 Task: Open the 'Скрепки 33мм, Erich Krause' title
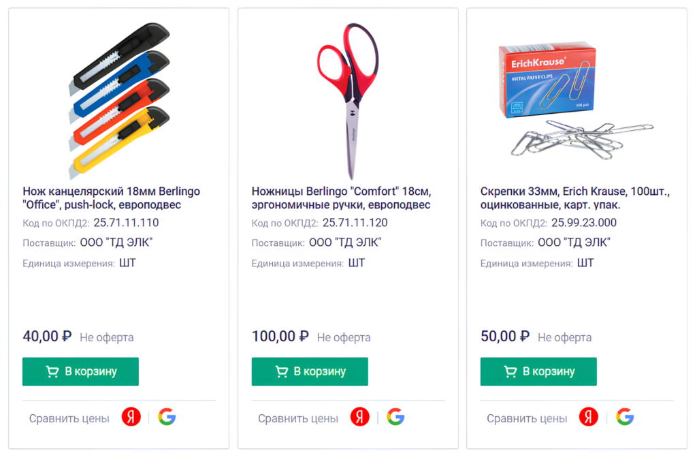pos(575,198)
